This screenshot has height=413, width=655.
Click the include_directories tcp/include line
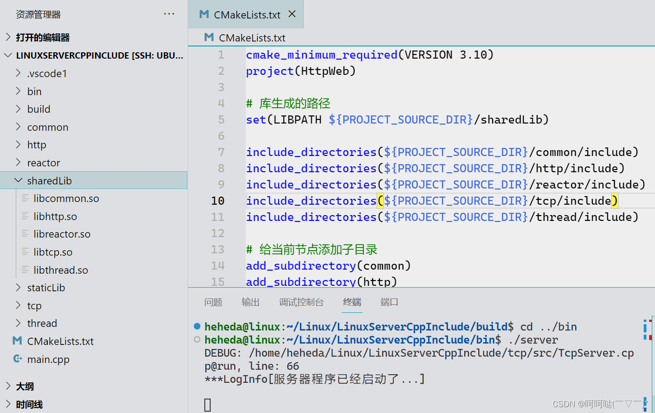pyautogui.click(x=432, y=201)
